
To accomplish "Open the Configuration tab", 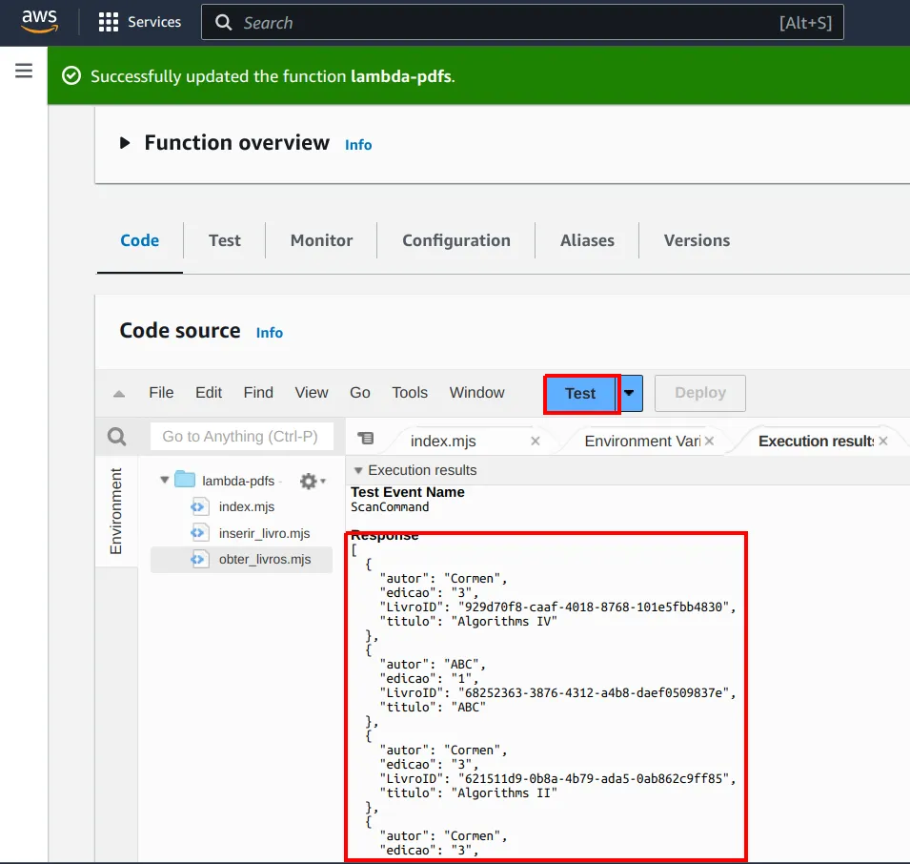I will coord(456,240).
